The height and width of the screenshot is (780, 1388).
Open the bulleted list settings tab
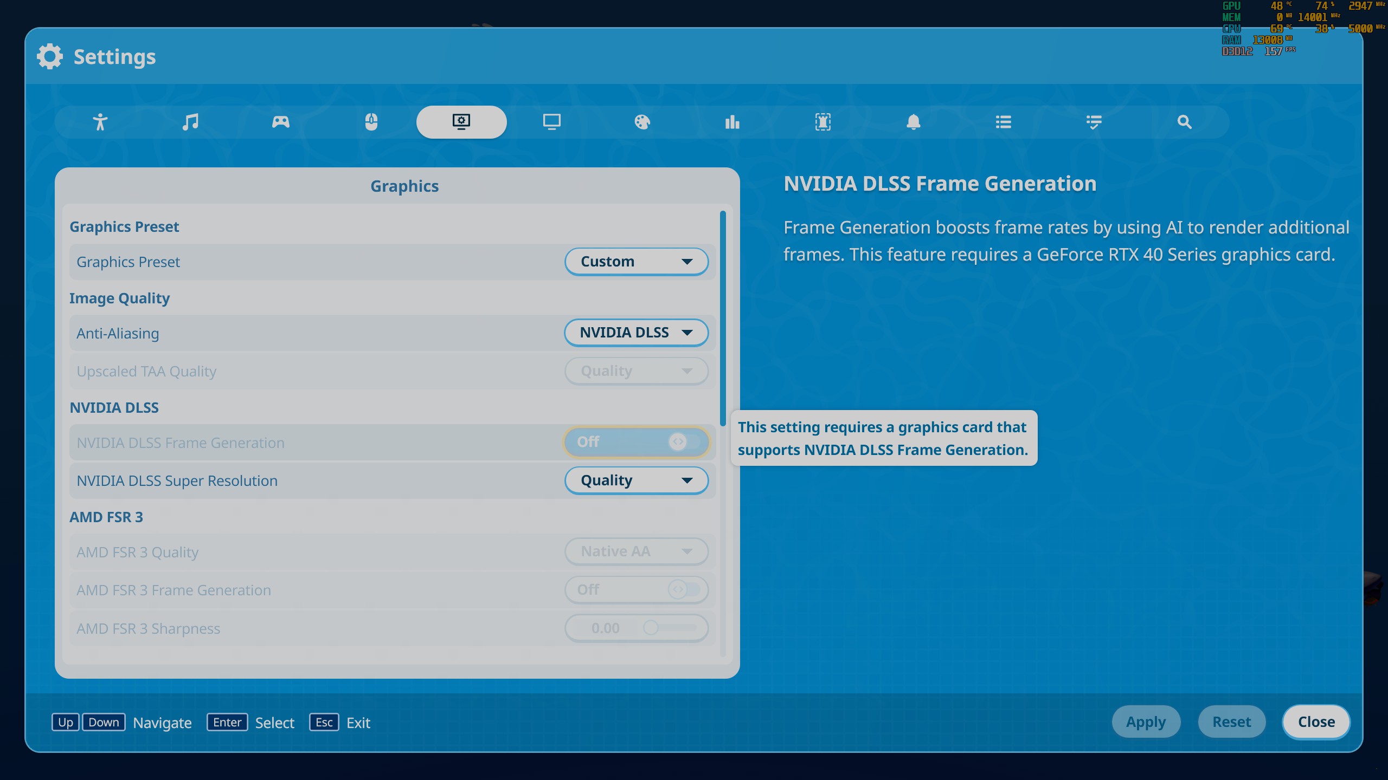[x=1004, y=122]
